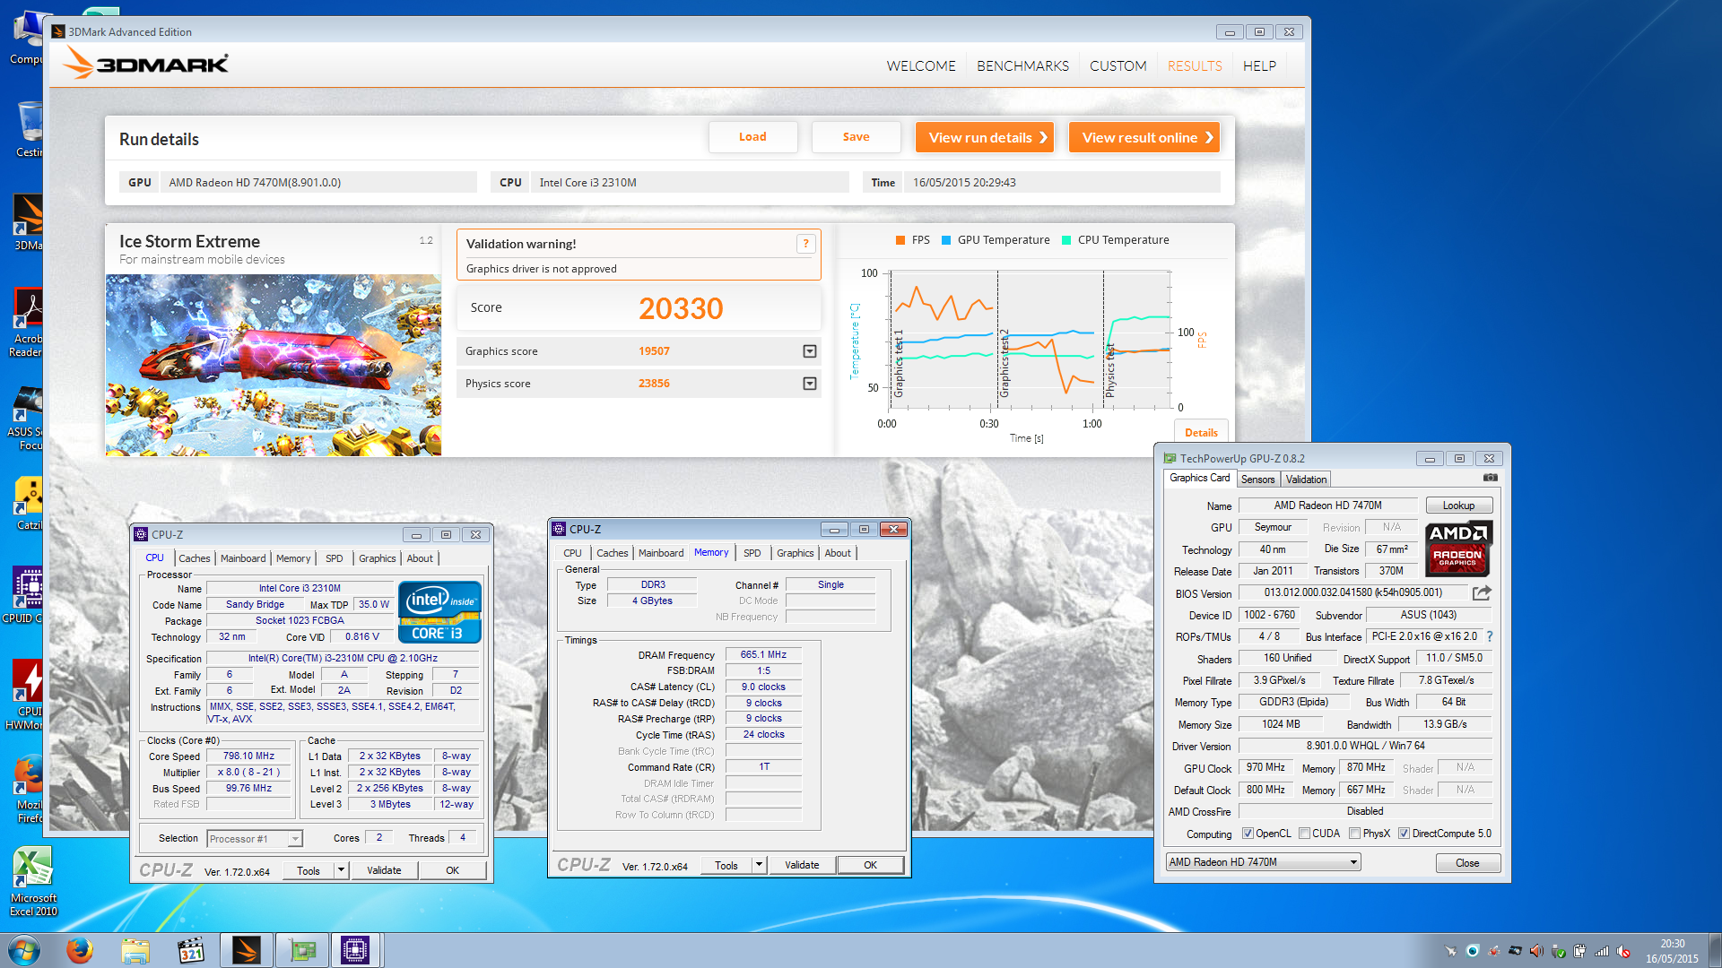Click the airplane mode tray icon

point(1450,951)
